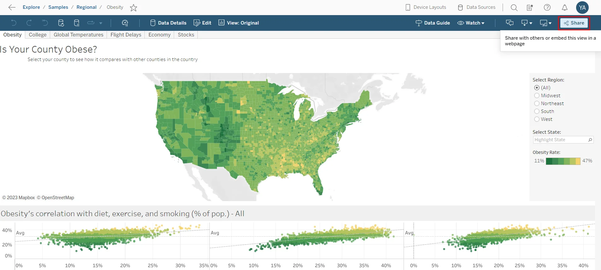Screen dimensions: 601x270
Task: Switch to the Global Temperatures tab
Action: point(79,35)
